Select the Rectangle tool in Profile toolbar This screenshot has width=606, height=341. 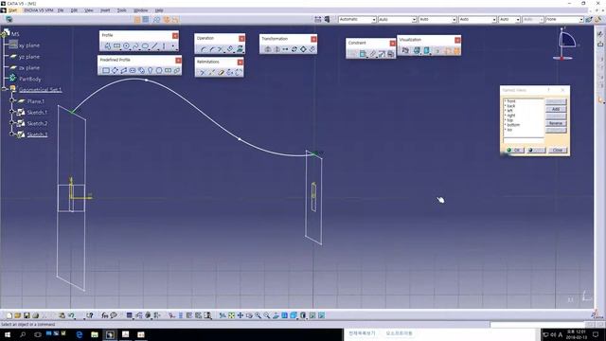click(116, 46)
